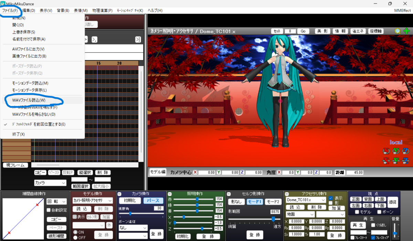
Task: Click モード2 self-shadow button
Action: (x=273, y=201)
